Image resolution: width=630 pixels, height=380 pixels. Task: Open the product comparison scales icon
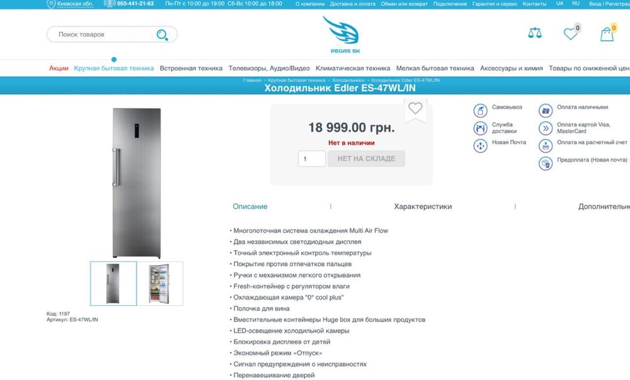click(x=535, y=33)
